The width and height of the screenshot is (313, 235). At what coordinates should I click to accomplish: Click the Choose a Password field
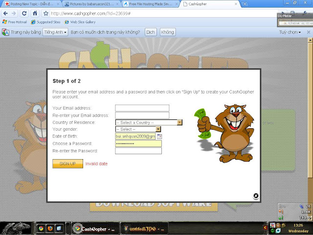[138, 143]
